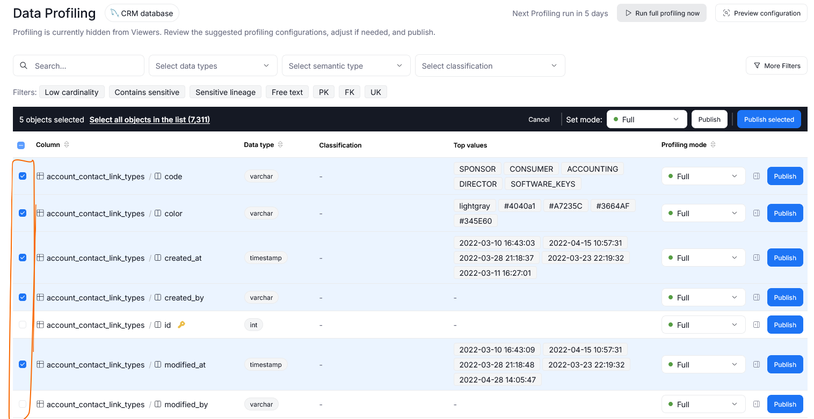This screenshot has width=814, height=419.
Task: Sort by Data type using its sort icon
Action: pyautogui.click(x=280, y=145)
